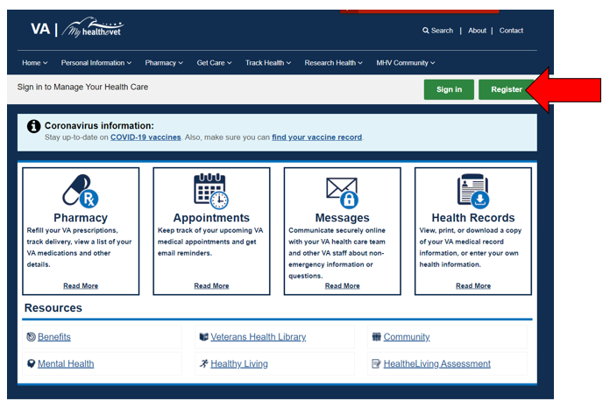610x408 pixels.
Task: Open the Pharmacy dropdown menu
Action: point(164,63)
